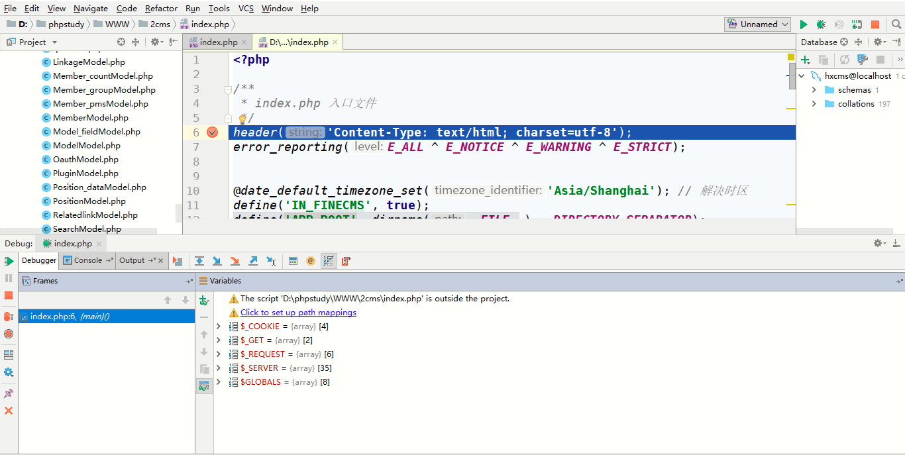Switch to the Output debug tab
Viewport: 905px width, 455px height.
(142, 260)
